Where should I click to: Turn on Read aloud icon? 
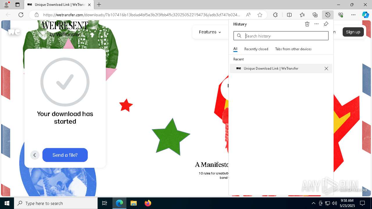point(248,15)
